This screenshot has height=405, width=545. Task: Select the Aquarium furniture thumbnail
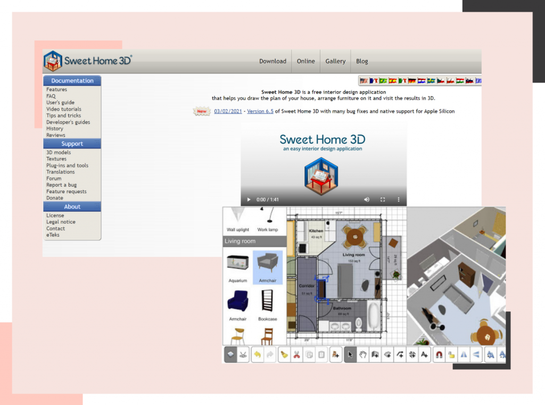237,267
